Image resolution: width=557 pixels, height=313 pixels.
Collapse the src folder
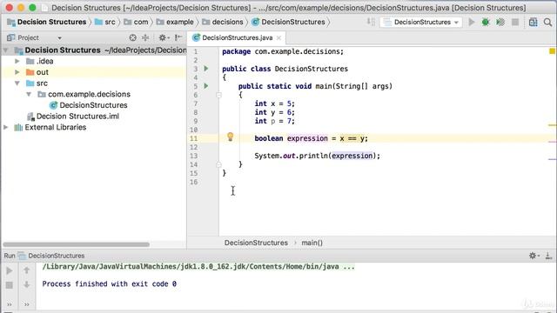[x=17, y=83]
